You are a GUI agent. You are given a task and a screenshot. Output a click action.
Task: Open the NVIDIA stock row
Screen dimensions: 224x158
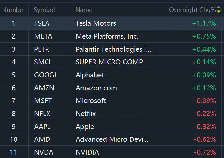(x=111, y=152)
